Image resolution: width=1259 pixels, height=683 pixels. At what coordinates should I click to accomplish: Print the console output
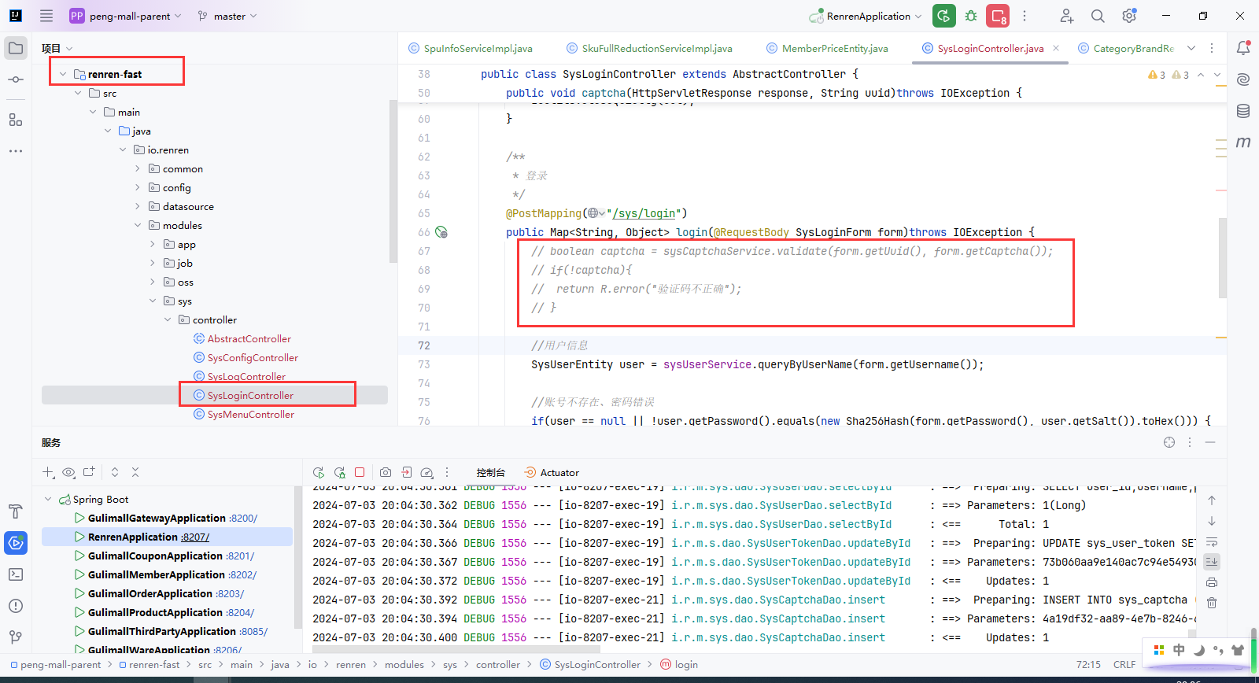pos(1212,582)
